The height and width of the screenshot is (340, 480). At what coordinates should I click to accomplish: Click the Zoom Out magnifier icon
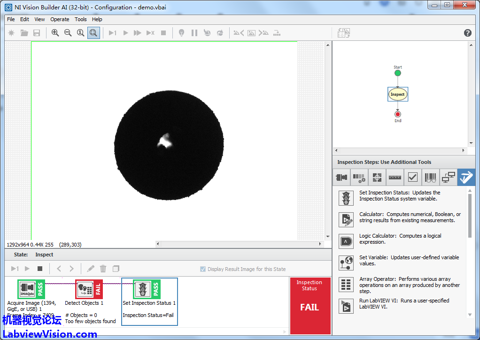[x=68, y=33]
